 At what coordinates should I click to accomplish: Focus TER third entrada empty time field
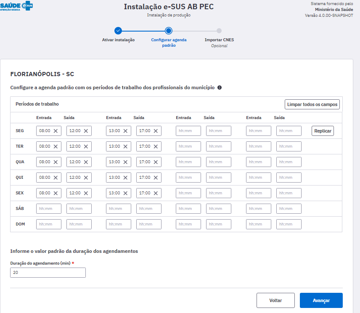coord(188,146)
